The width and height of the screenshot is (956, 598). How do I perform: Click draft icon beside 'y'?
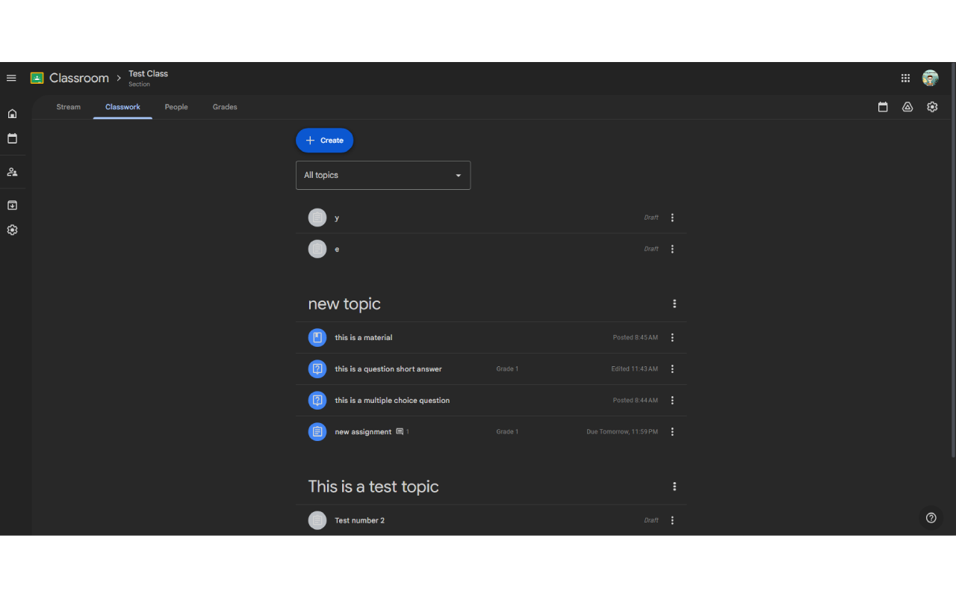point(317,218)
